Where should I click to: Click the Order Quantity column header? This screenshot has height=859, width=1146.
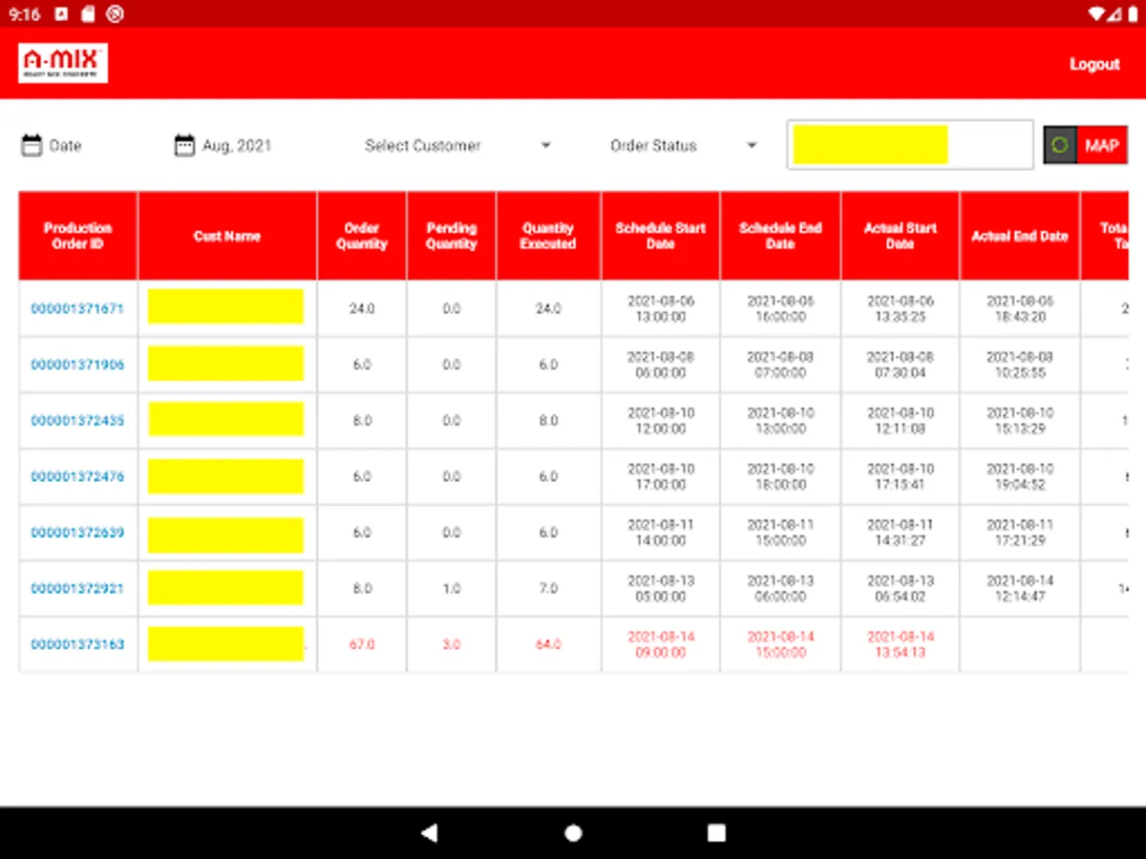(362, 236)
